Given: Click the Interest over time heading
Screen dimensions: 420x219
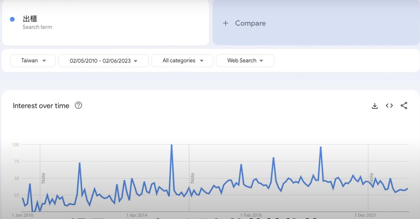Looking at the screenshot, I should click(x=41, y=106).
